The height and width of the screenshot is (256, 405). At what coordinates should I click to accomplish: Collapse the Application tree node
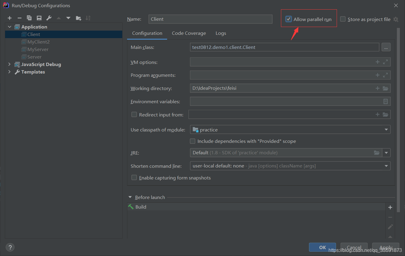9,27
